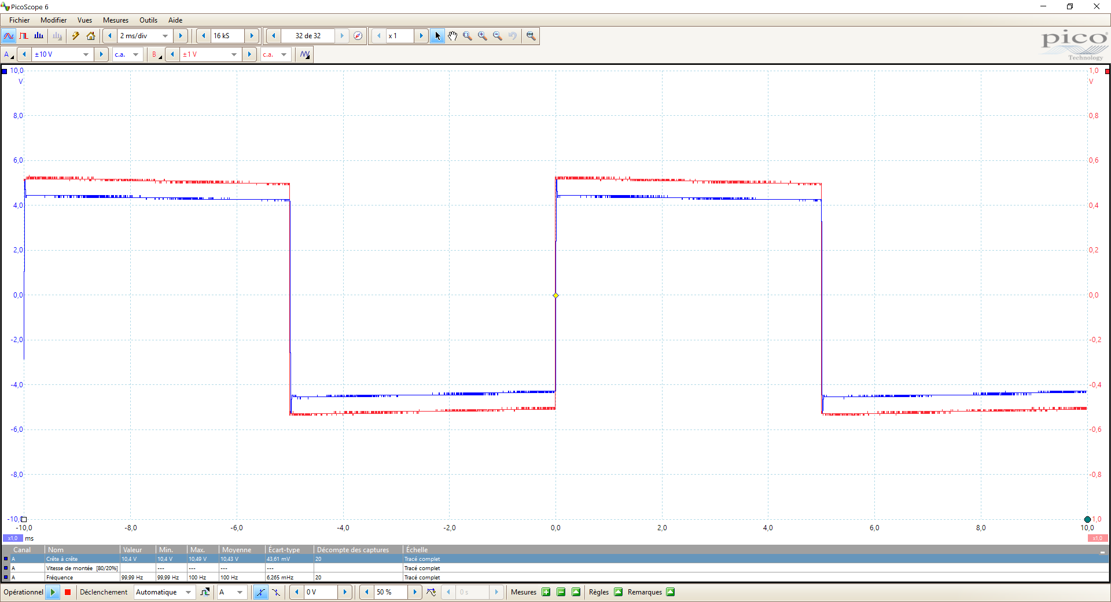This screenshot has width=1111, height=602.
Task: Select the Vitesse de montée measurement row
Action: click(x=555, y=568)
